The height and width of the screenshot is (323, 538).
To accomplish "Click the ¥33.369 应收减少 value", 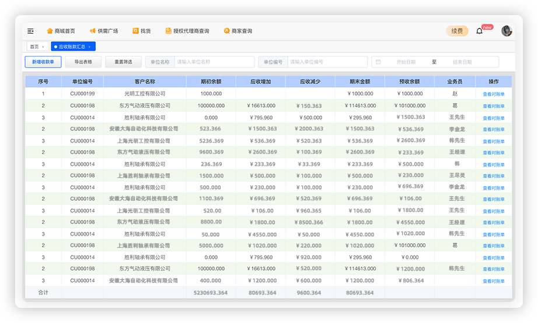I will [x=309, y=164].
